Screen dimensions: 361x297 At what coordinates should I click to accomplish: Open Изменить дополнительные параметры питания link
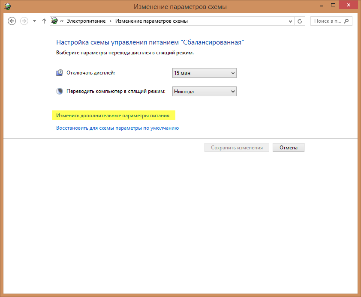tap(113, 116)
